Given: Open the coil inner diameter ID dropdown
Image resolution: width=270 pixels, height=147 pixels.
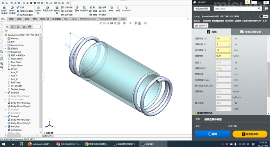Looking at the screenshot, I should (x=223, y=44).
